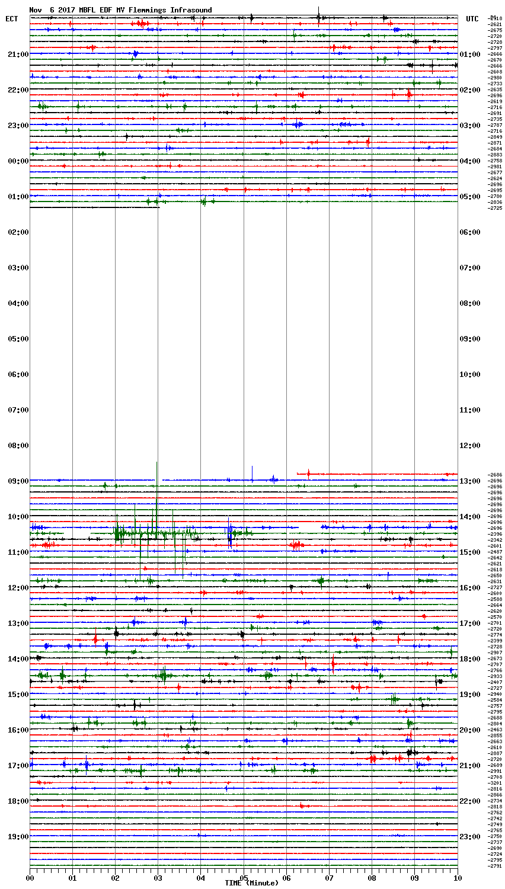
Task: Click the 01:00 label on the ECT axis
Action: (x=18, y=197)
